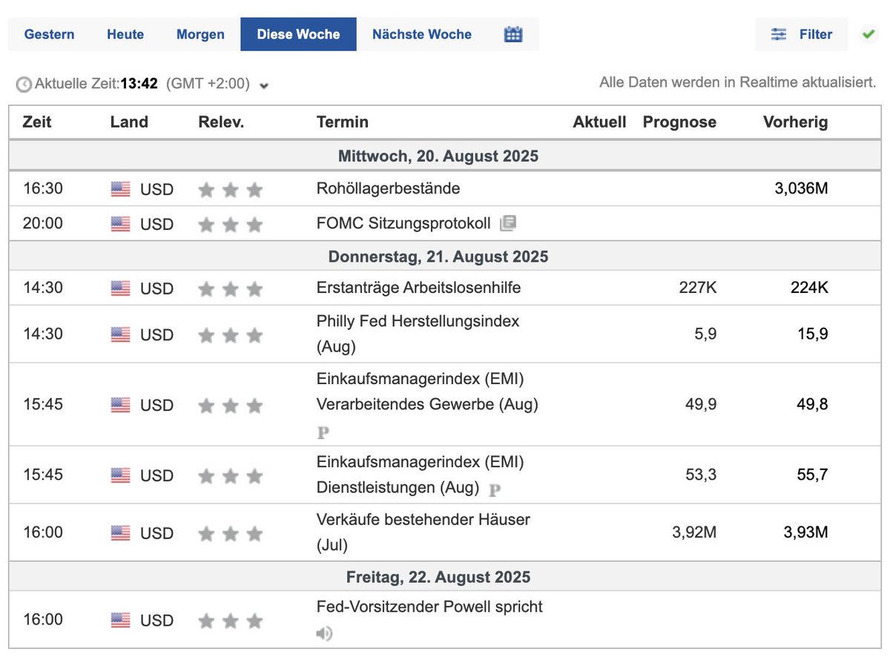Click the US flag in Erstanträge Arbeitslosenhilfe row
This screenshot has width=890, height=657.
tap(120, 288)
